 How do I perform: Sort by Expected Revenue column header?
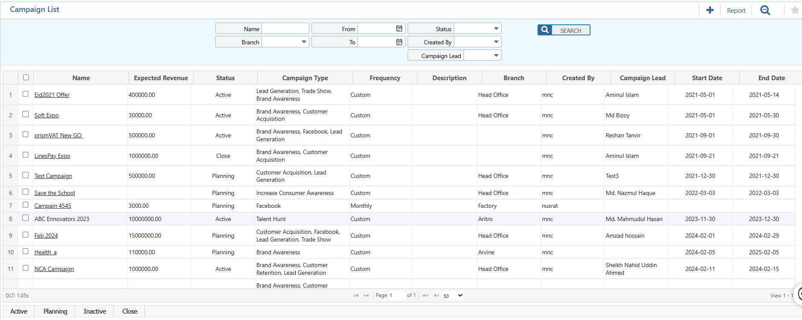(x=161, y=78)
